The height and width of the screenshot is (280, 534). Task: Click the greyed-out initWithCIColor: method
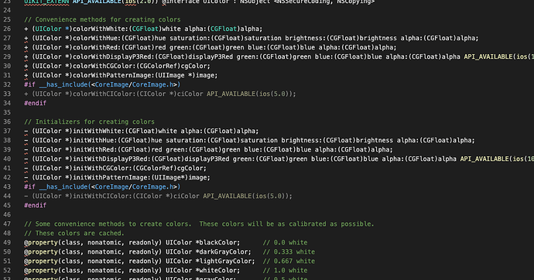(102, 196)
